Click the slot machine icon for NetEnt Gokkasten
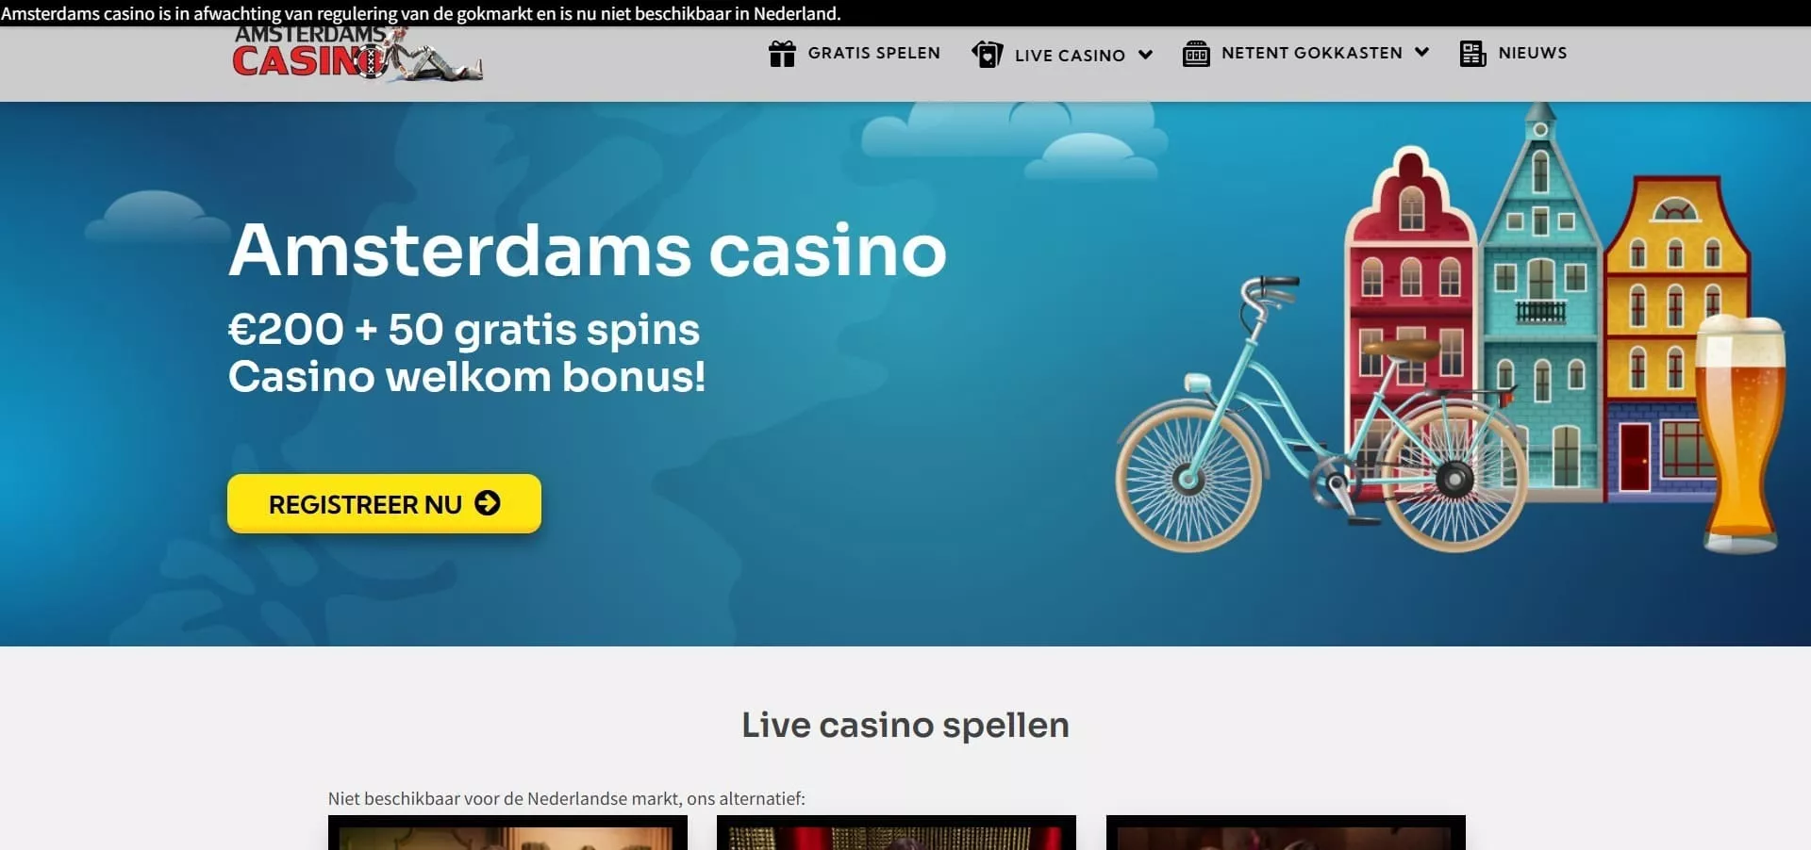The image size is (1811, 850). coord(1196,54)
